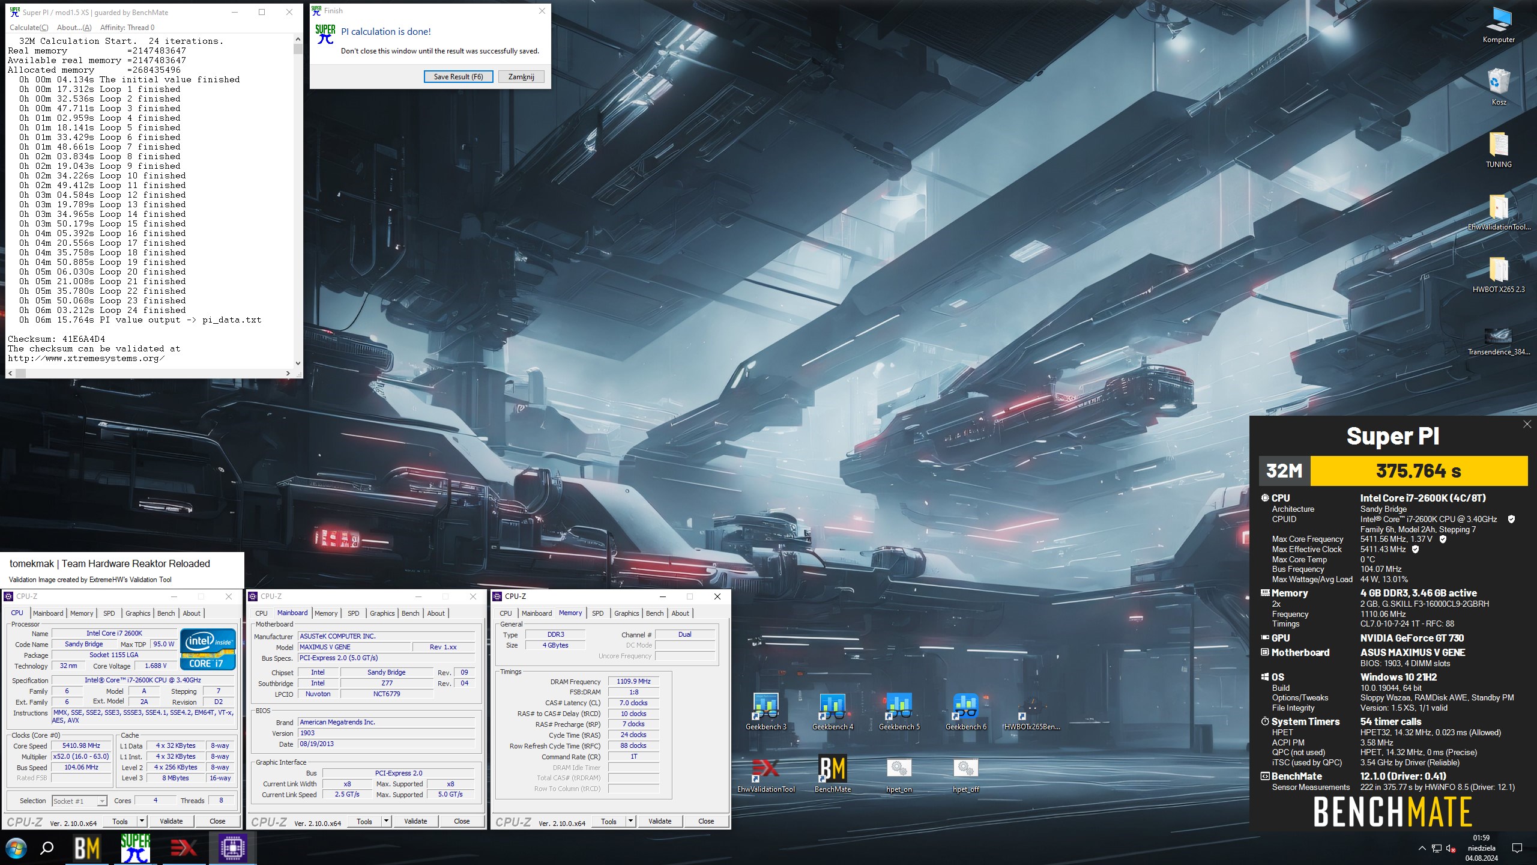Viewport: 1537px width, 865px height.
Task: Open the SPD tab in the first CPU-Z window
Action: 109,613
